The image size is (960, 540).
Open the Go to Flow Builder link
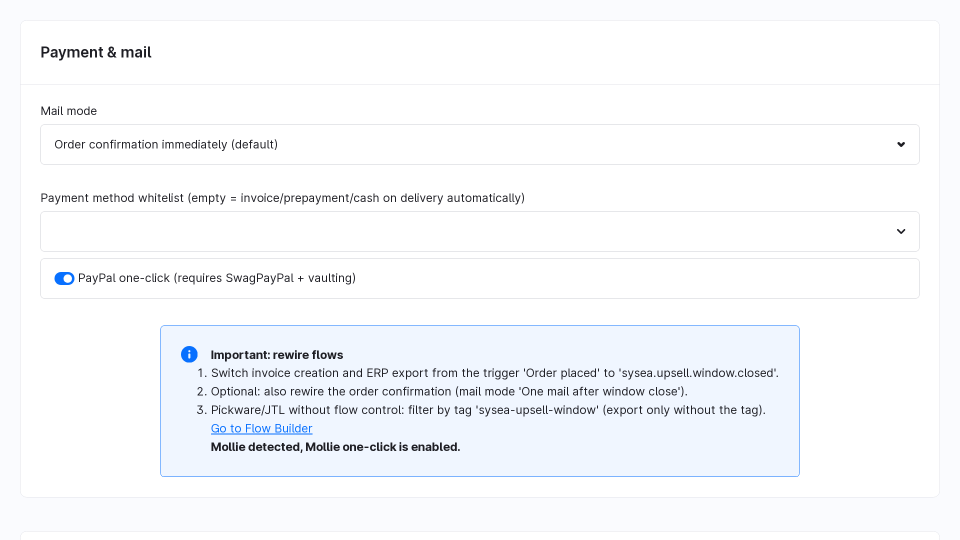click(x=261, y=428)
